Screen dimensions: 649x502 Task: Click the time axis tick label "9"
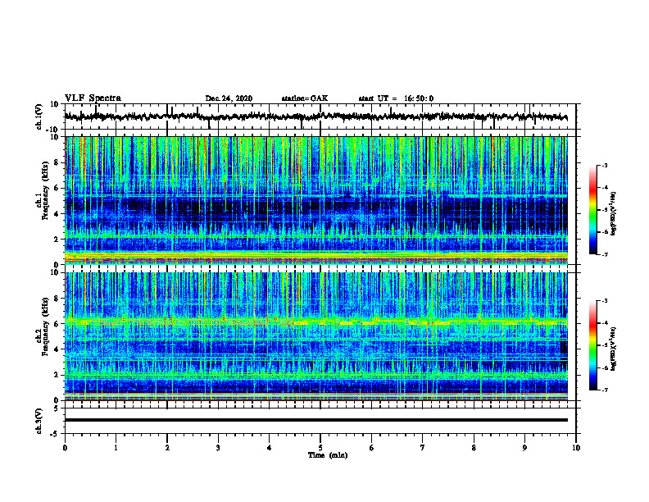[524, 448]
